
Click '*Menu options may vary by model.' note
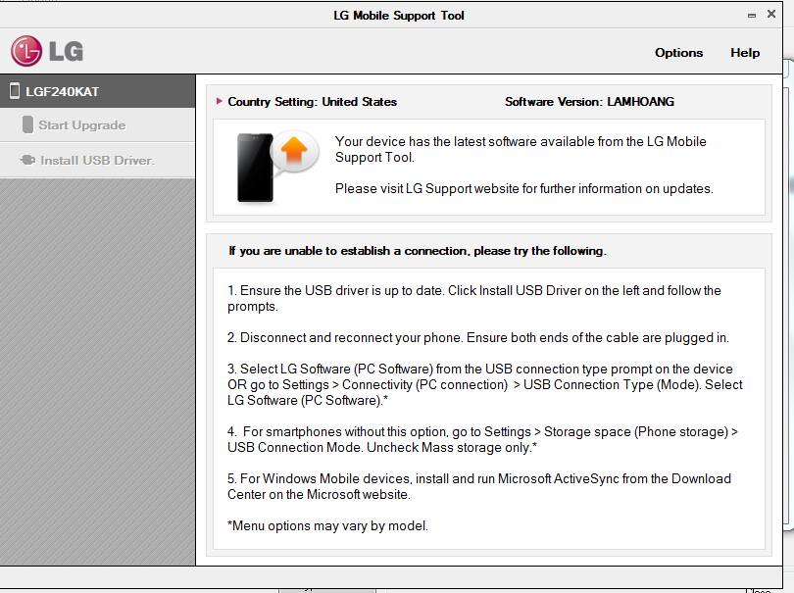[327, 525]
